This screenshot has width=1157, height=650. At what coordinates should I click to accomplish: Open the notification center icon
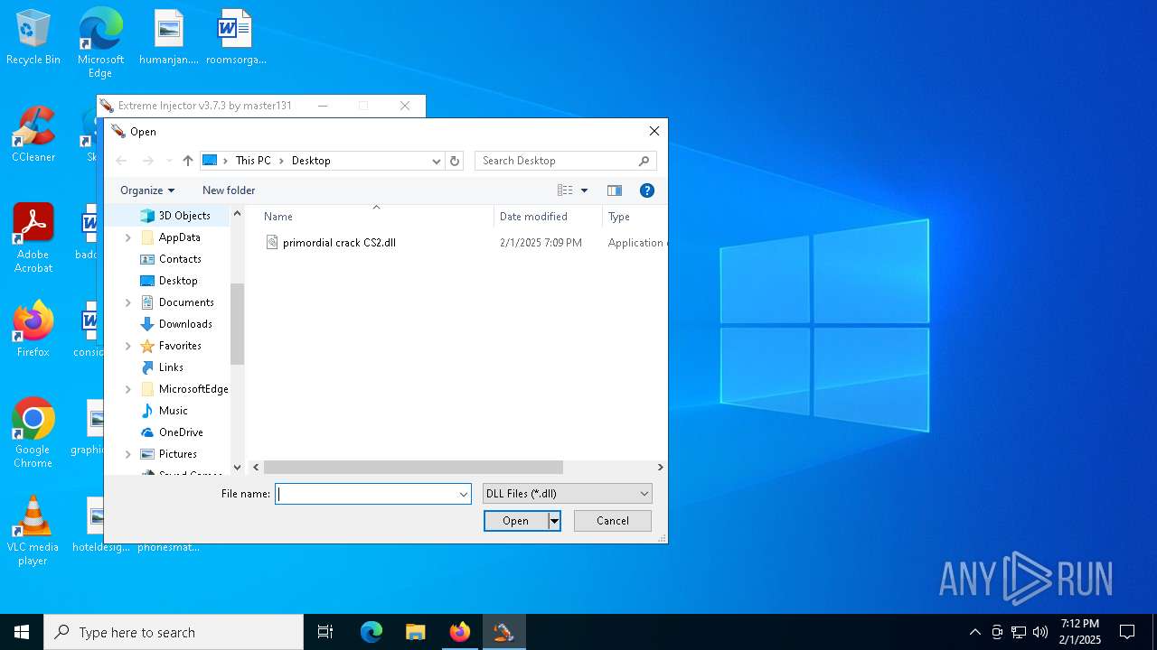pyautogui.click(x=1127, y=632)
